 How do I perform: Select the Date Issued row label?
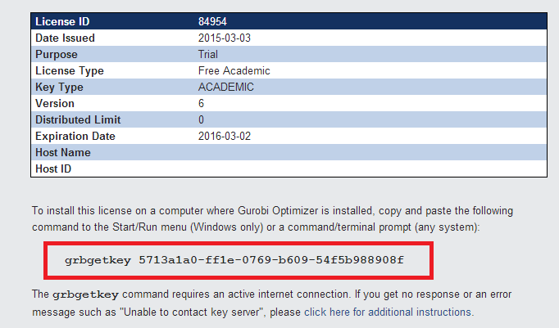point(65,38)
